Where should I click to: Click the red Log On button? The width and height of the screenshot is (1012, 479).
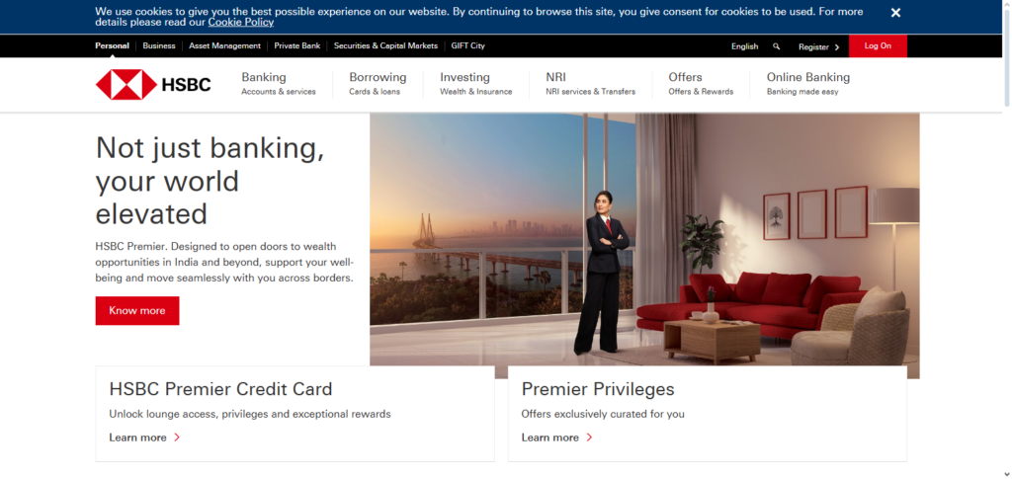[878, 45]
